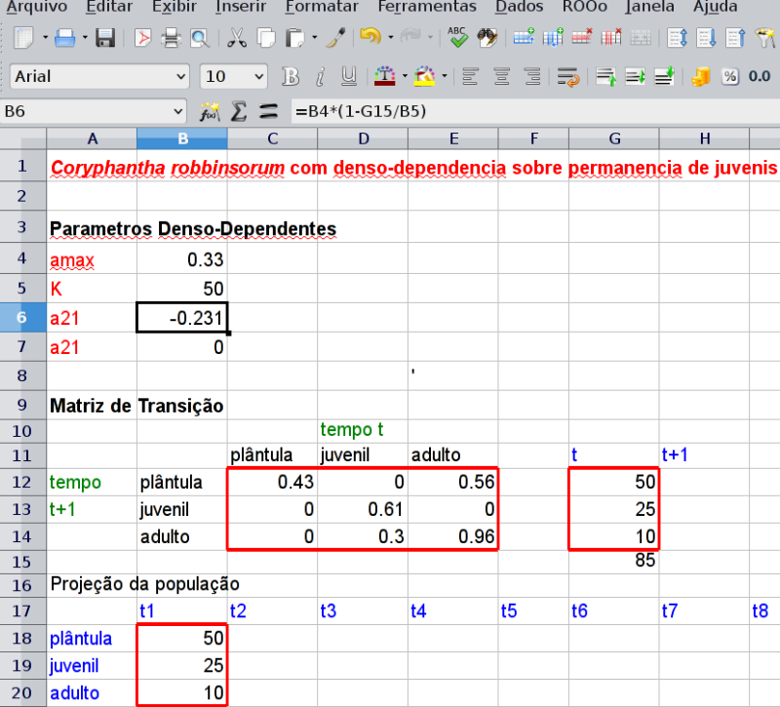Open the Dados menu

[519, 8]
